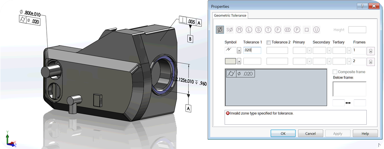Click the Frames 1 spinner arrows
The image size is (384, 149).
pos(371,52)
